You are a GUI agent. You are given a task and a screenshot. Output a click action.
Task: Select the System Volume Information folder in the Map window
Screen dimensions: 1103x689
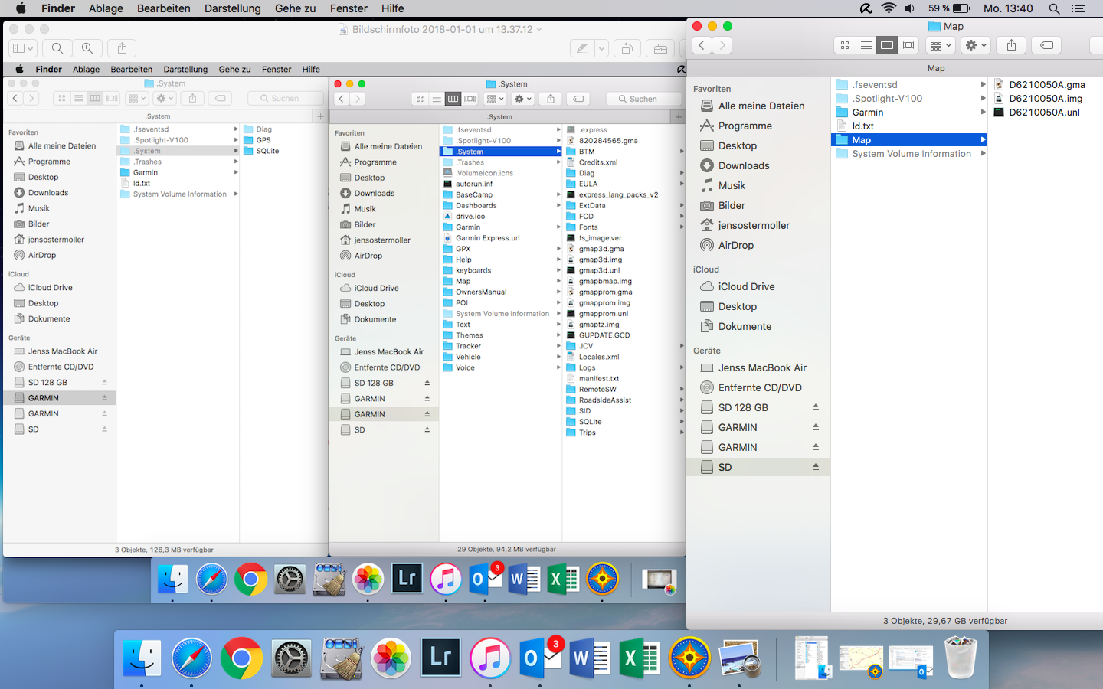(911, 154)
